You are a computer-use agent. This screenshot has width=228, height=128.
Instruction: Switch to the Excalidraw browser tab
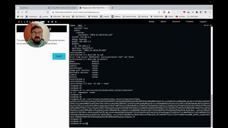coord(31,8)
